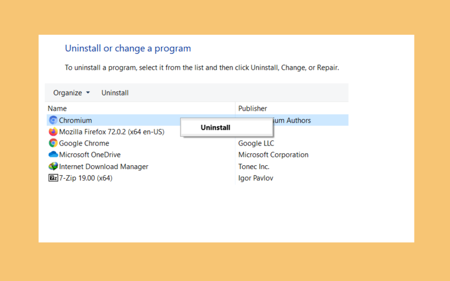Click the 'Uninstall or change a program' heading

tap(128, 48)
